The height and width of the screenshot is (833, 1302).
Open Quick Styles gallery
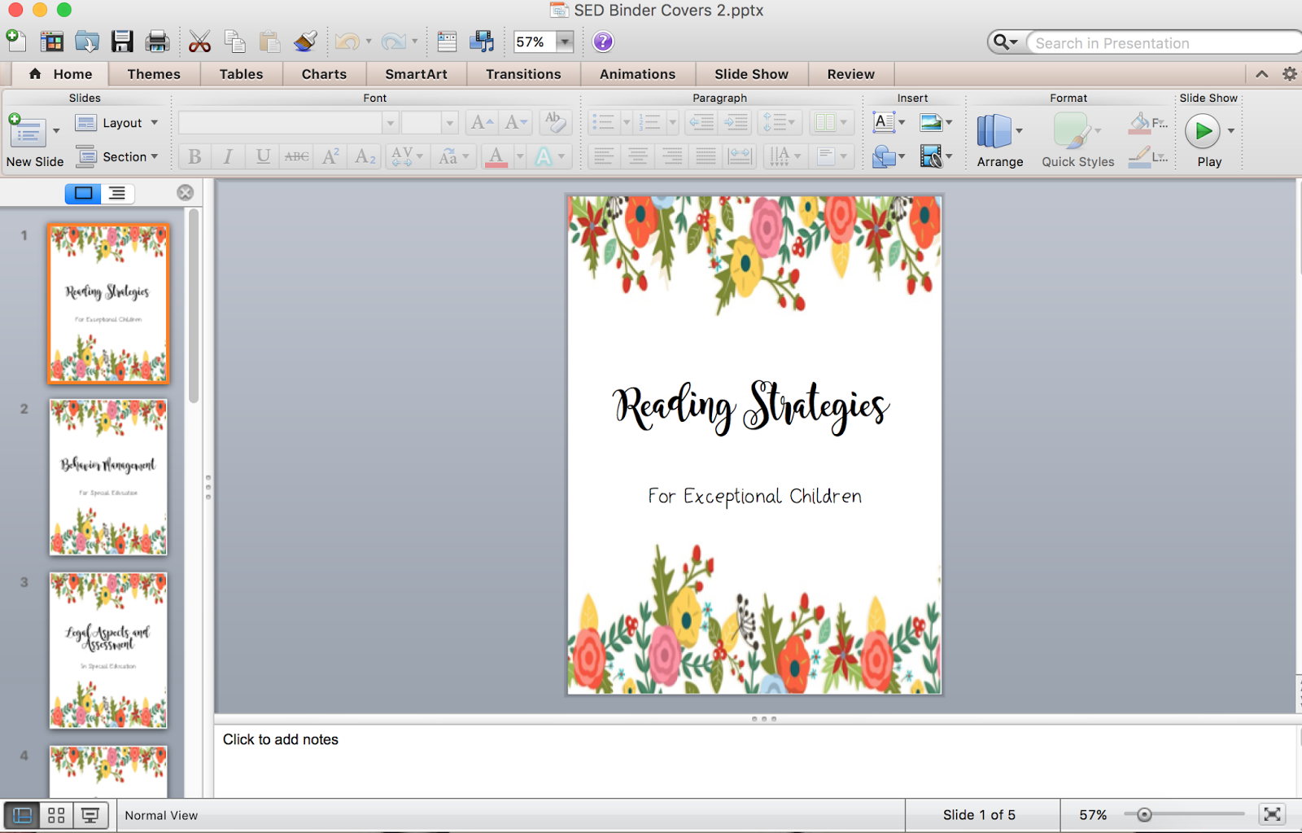coord(1078,140)
